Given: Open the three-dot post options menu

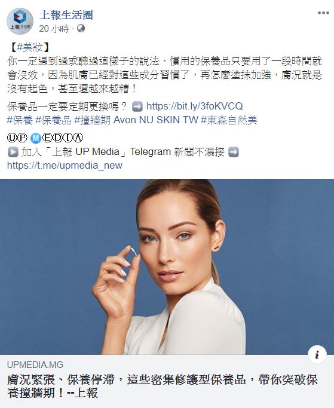Looking at the screenshot, I should [323, 13].
